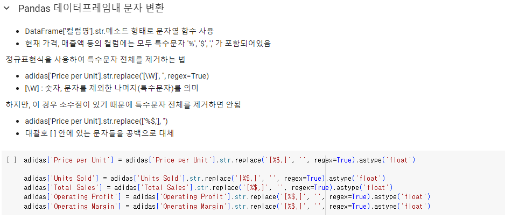Run the code cell via the brackets
Screen dimensions: 505x219
point(11,160)
